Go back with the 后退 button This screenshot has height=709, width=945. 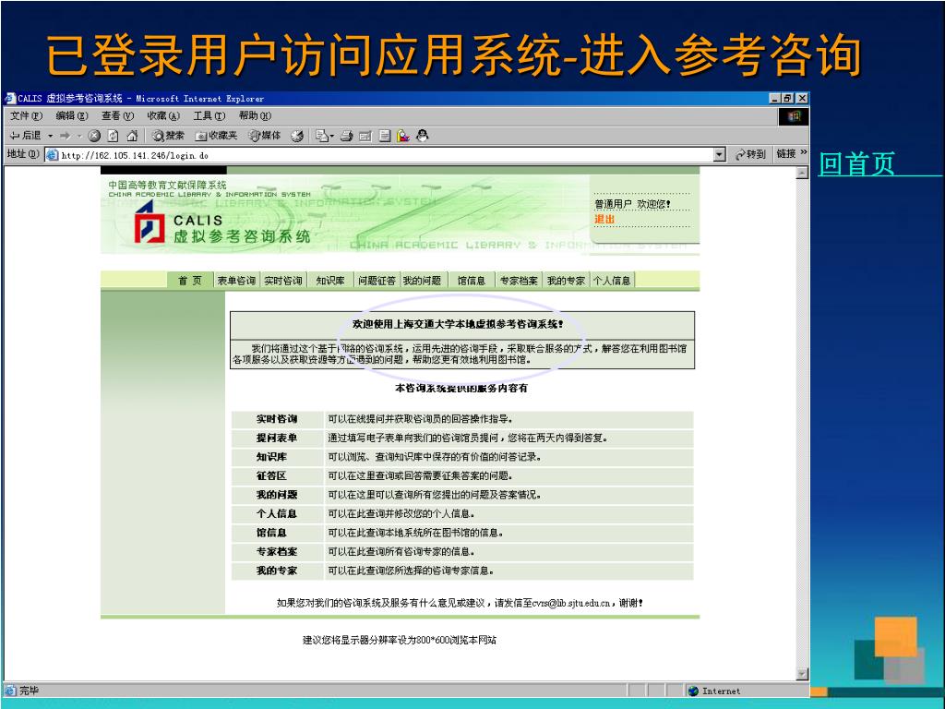25,136
